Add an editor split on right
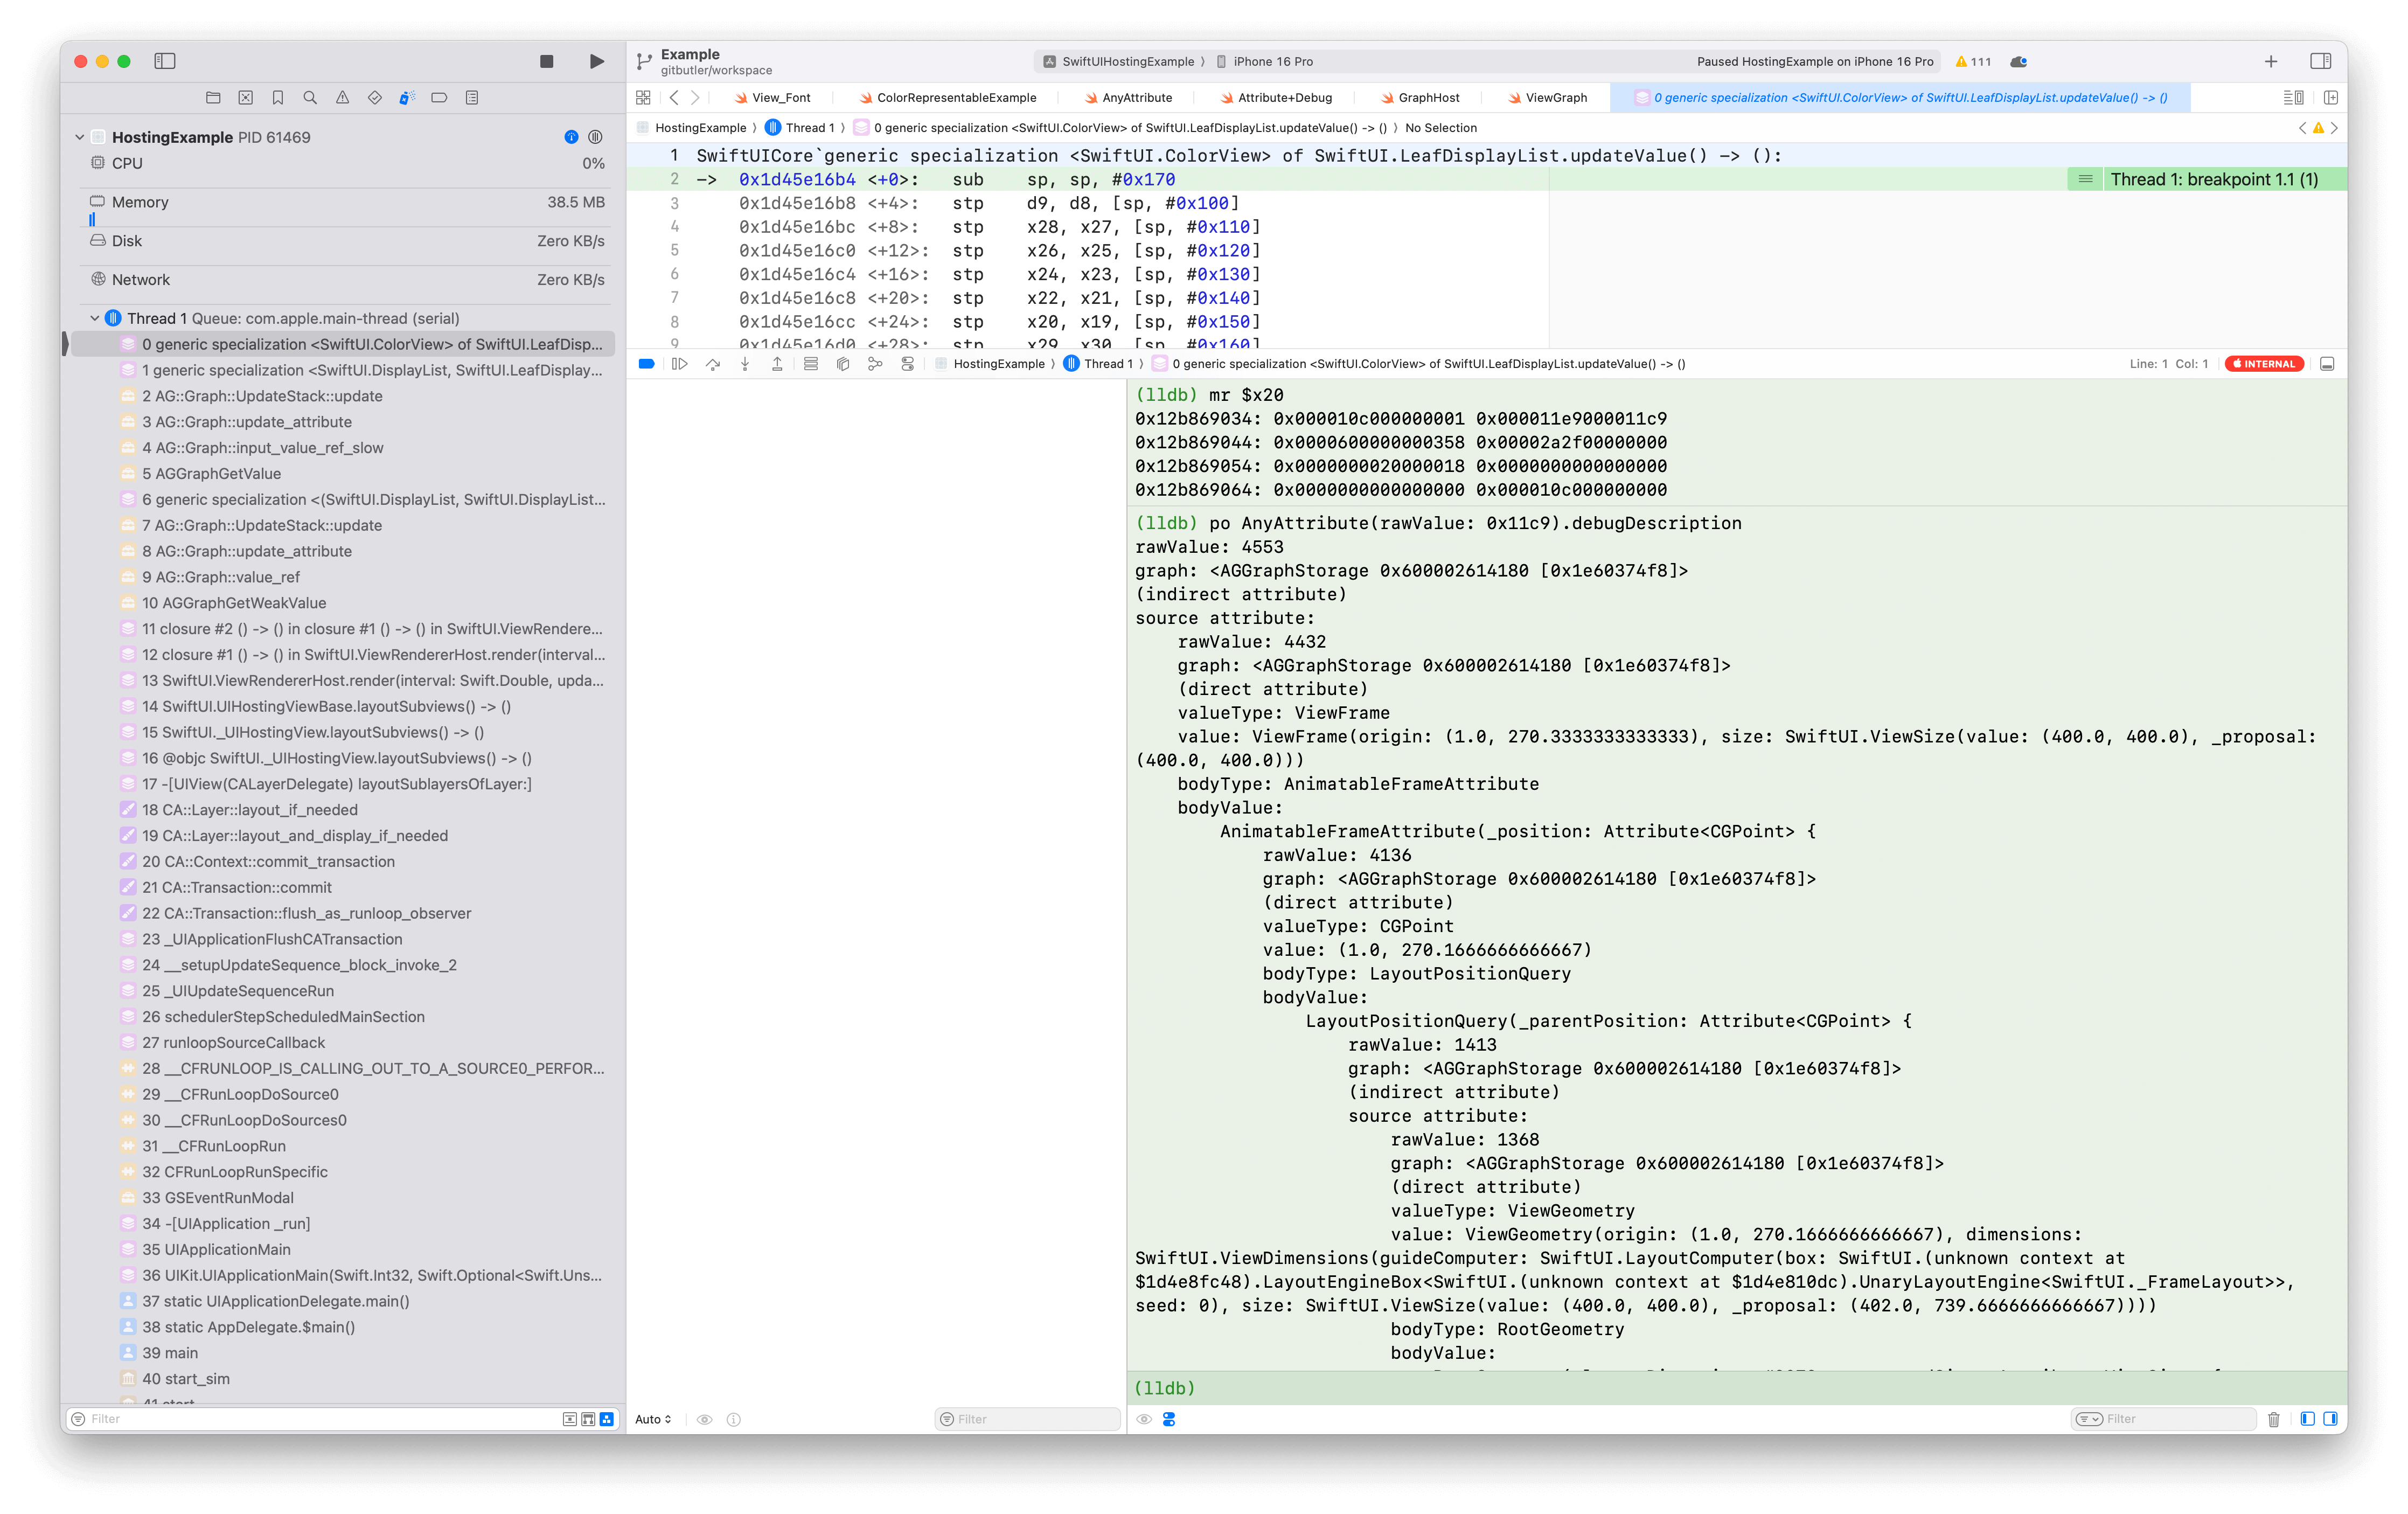Screen dimensions: 2408x1514 [x=2331, y=98]
